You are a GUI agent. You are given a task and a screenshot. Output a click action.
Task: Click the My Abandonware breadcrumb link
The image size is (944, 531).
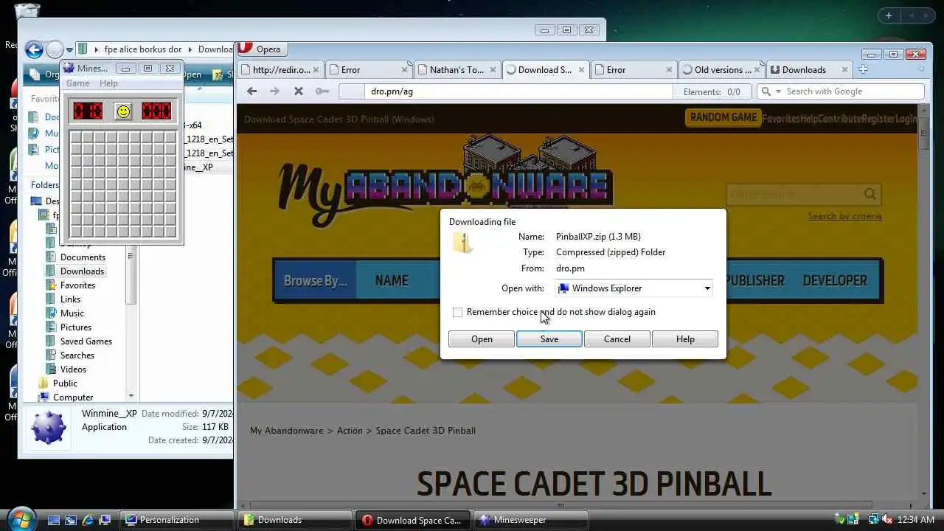286,431
